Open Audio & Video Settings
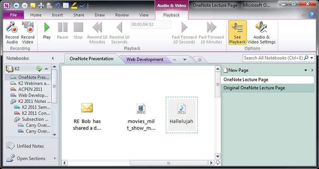The height and width of the screenshot is (169, 319). [262, 33]
